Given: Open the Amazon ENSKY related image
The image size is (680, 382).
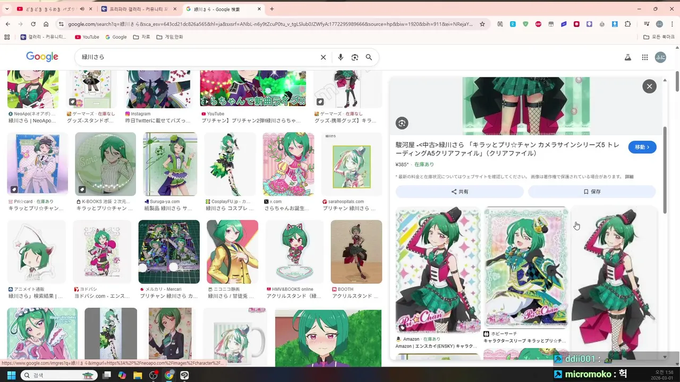Looking at the screenshot, I should tap(438, 270).
